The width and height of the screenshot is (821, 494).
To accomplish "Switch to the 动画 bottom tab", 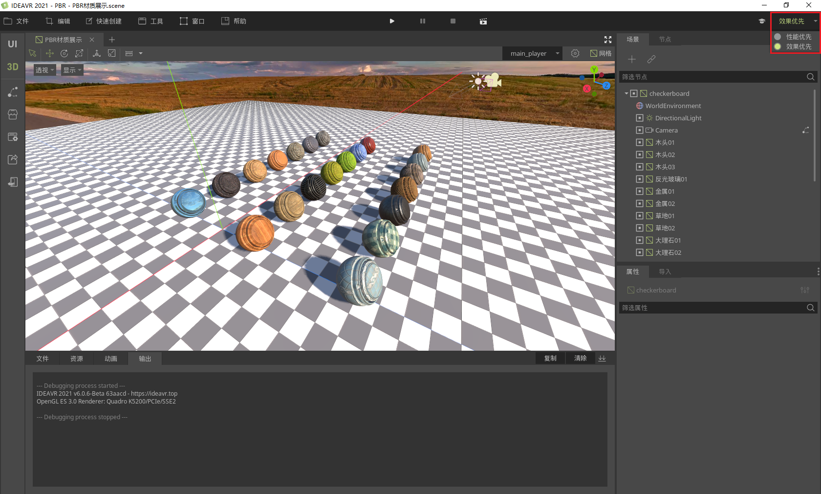I will (x=111, y=359).
